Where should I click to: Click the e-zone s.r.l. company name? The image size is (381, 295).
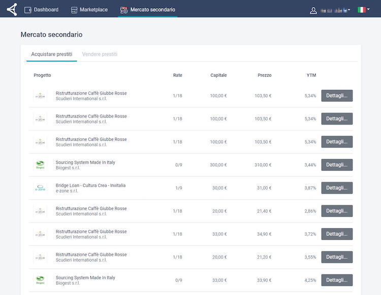click(67, 191)
